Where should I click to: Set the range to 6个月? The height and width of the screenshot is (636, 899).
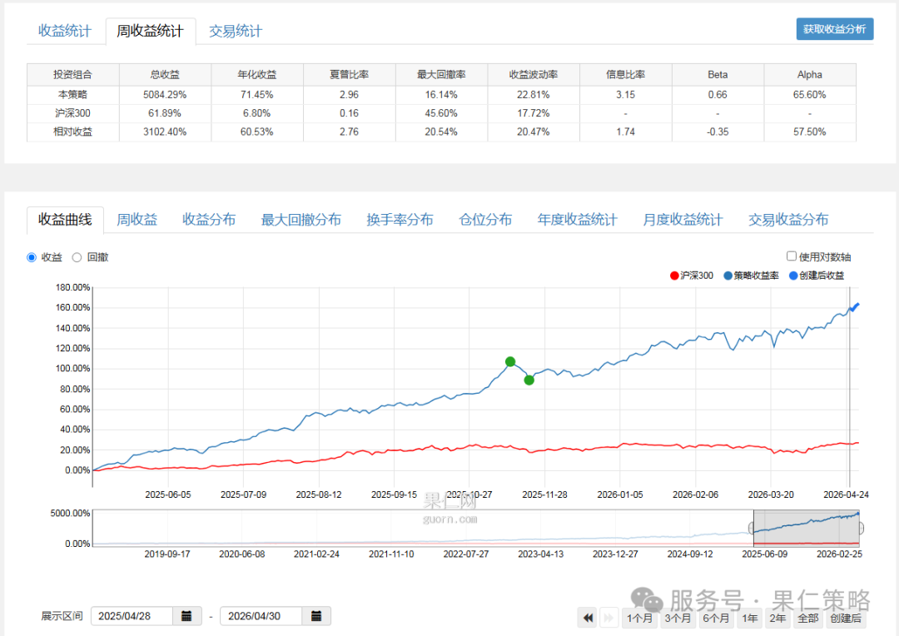point(716,618)
